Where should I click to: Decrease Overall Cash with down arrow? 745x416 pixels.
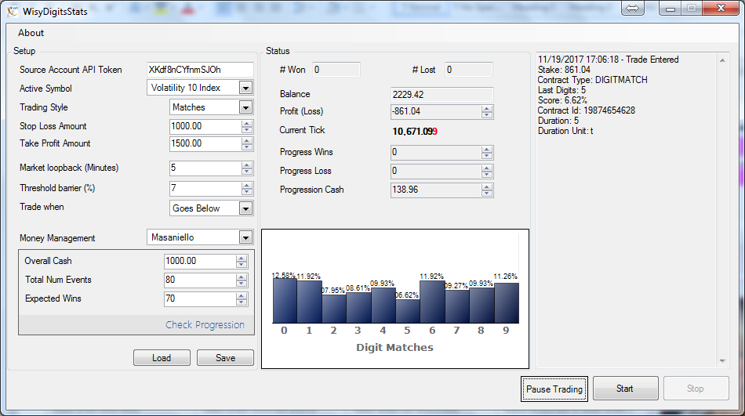coord(242,265)
